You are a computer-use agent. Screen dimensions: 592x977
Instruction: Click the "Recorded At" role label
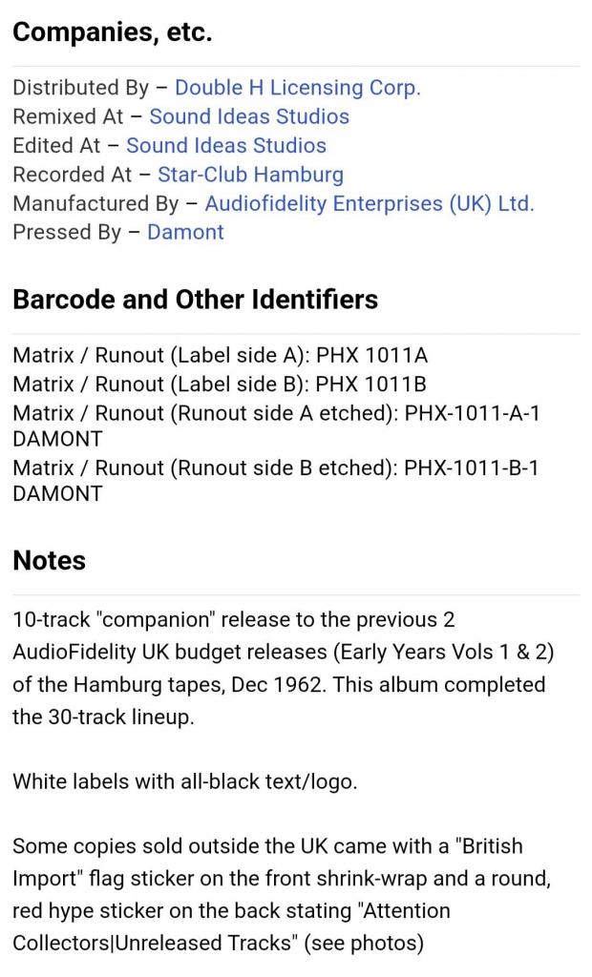click(72, 175)
